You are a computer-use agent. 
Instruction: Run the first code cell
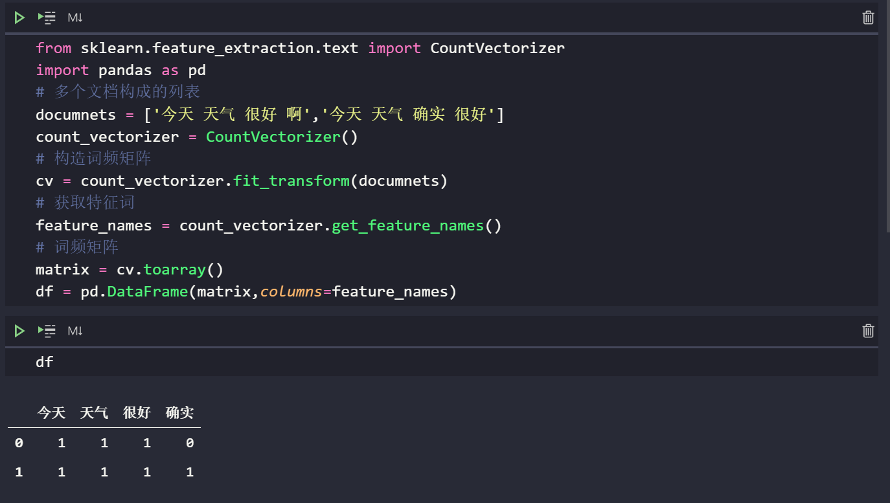click(19, 17)
